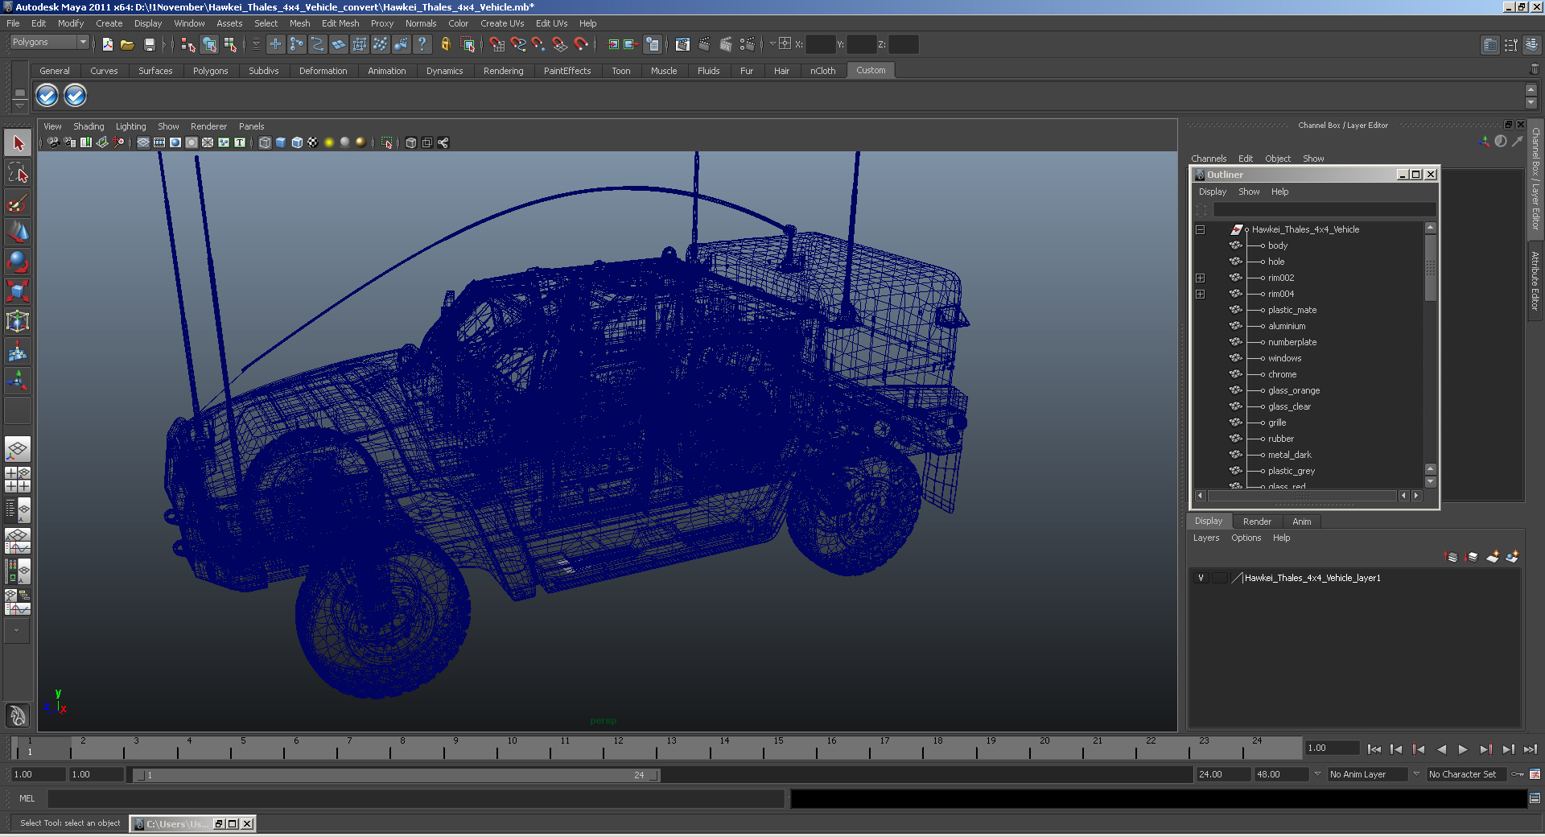This screenshot has height=837, width=1545.
Task: Open the Mesh menu
Action: tap(299, 23)
